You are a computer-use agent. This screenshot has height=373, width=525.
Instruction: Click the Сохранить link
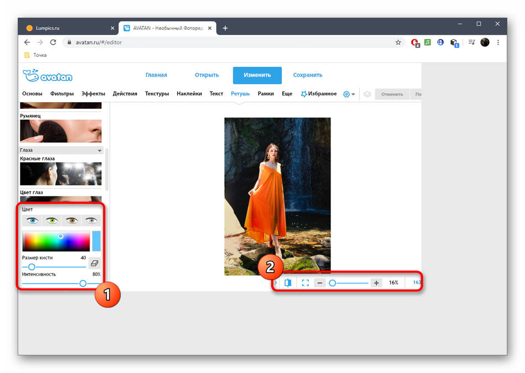[x=307, y=75]
